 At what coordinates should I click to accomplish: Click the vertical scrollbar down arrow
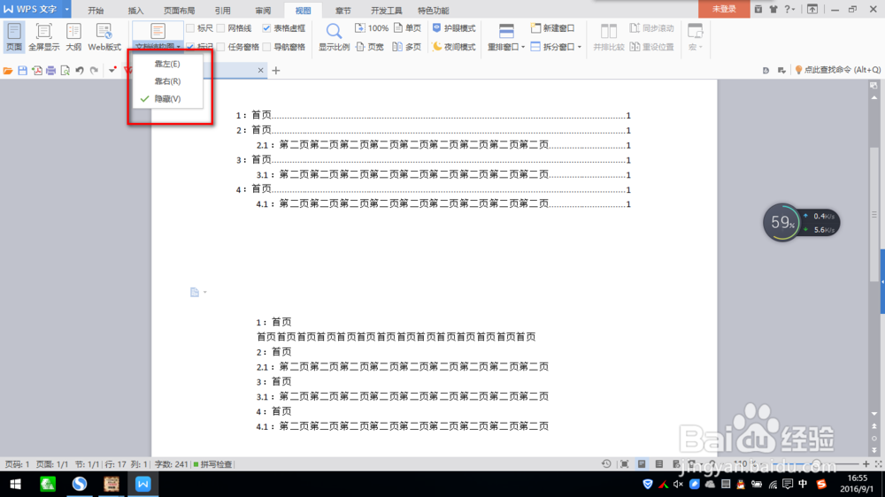[x=874, y=414]
